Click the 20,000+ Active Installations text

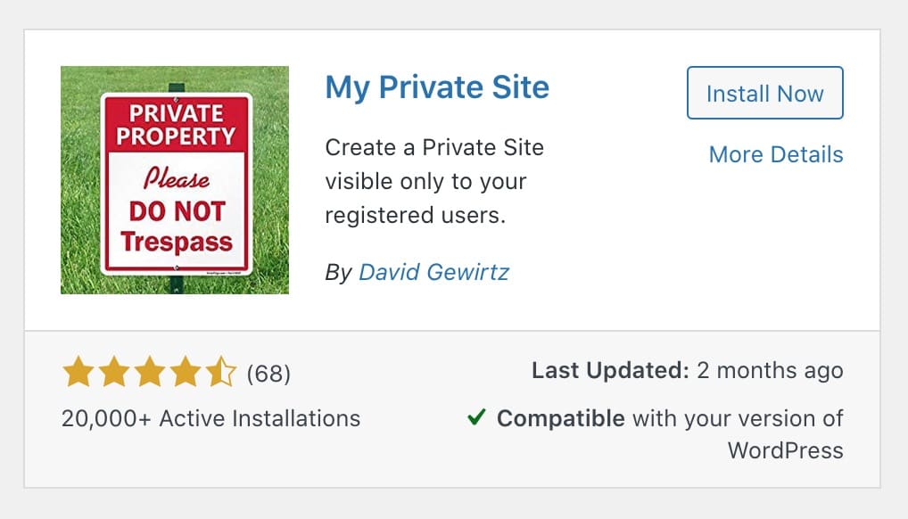point(210,418)
